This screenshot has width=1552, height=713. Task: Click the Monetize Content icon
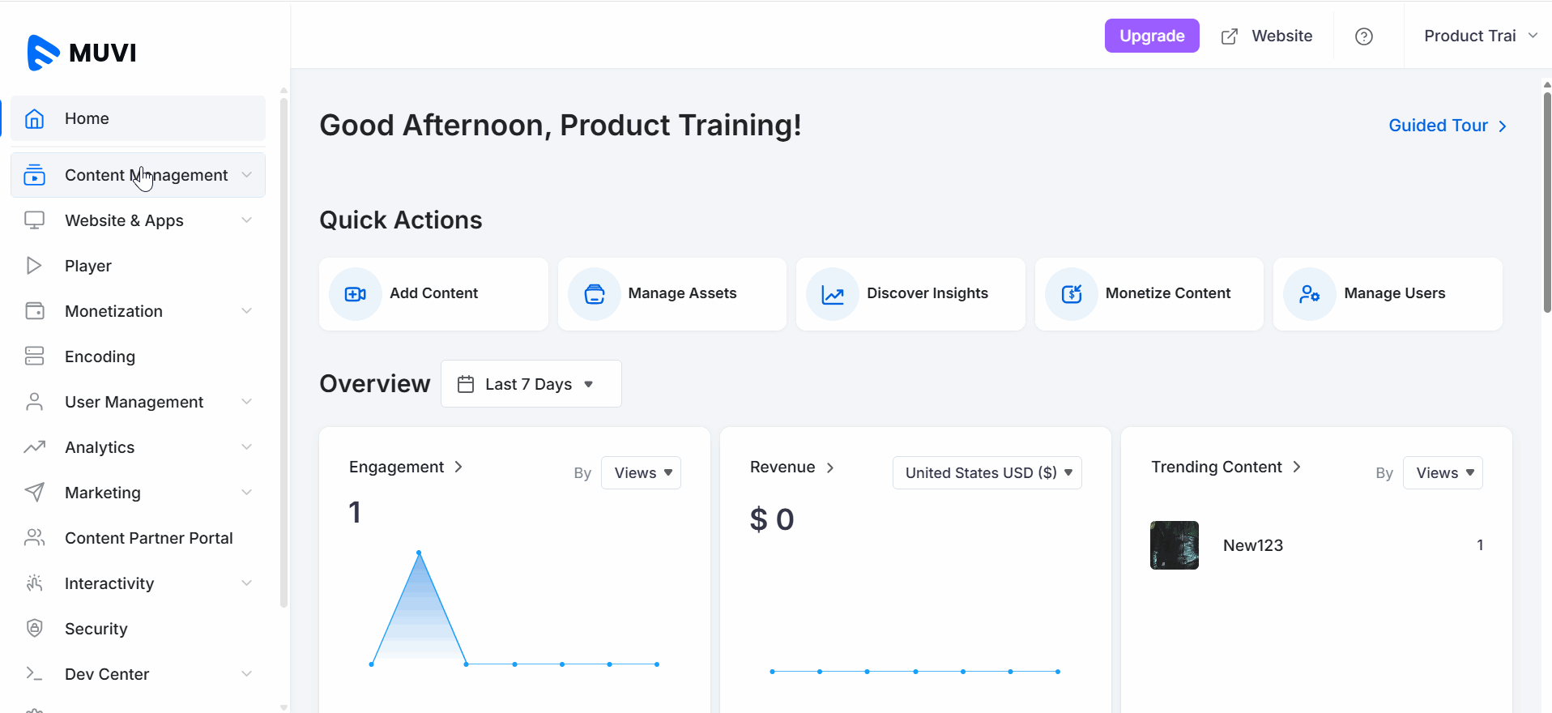pyautogui.click(x=1071, y=294)
